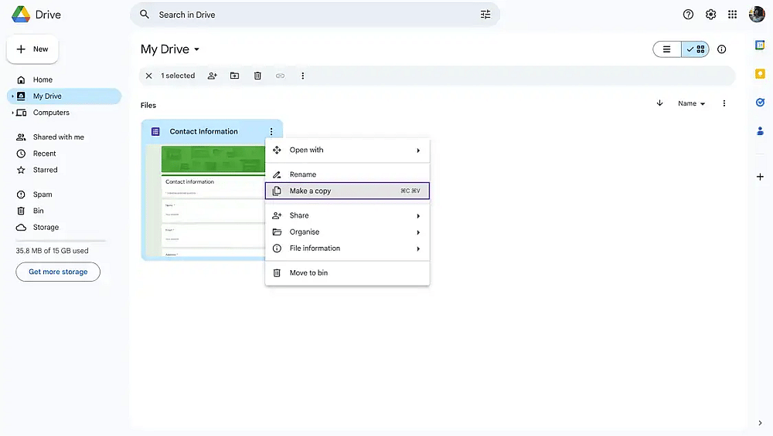Click the bin icon in selection toolbar

[x=257, y=76]
